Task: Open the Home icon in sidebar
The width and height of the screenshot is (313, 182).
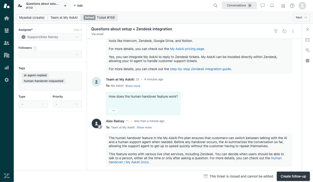Action: (x=7, y=18)
